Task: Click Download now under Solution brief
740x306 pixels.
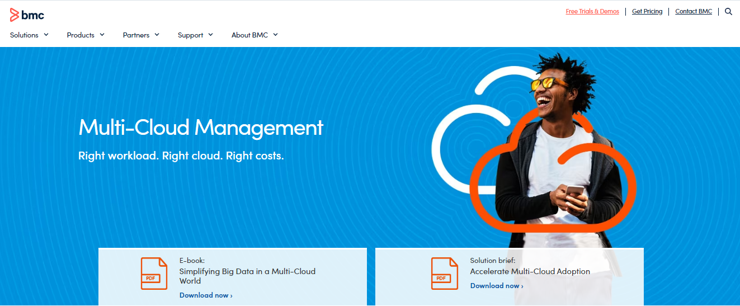Action: (497, 286)
